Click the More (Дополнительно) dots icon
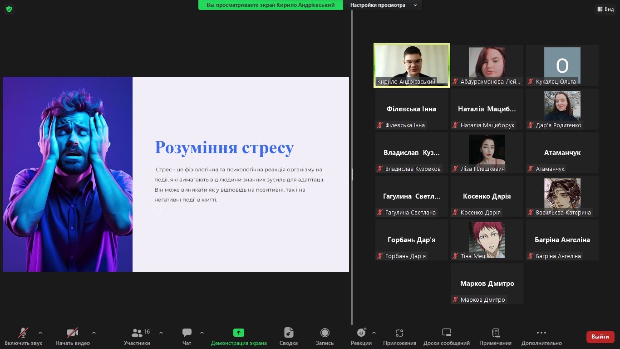 point(541,333)
